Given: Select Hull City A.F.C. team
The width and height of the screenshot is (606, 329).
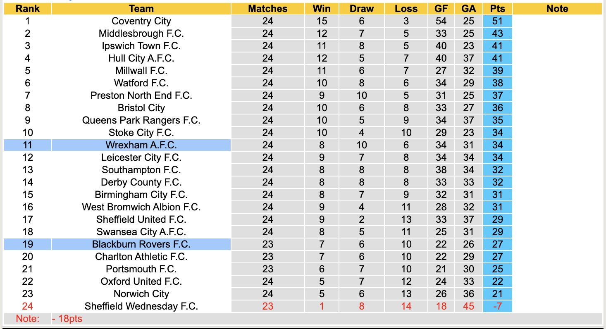Looking at the screenshot, I should (x=141, y=58).
